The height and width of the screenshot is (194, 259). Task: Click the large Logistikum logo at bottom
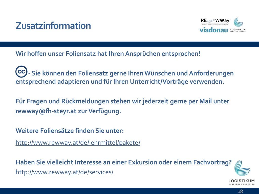pos(242,172)
